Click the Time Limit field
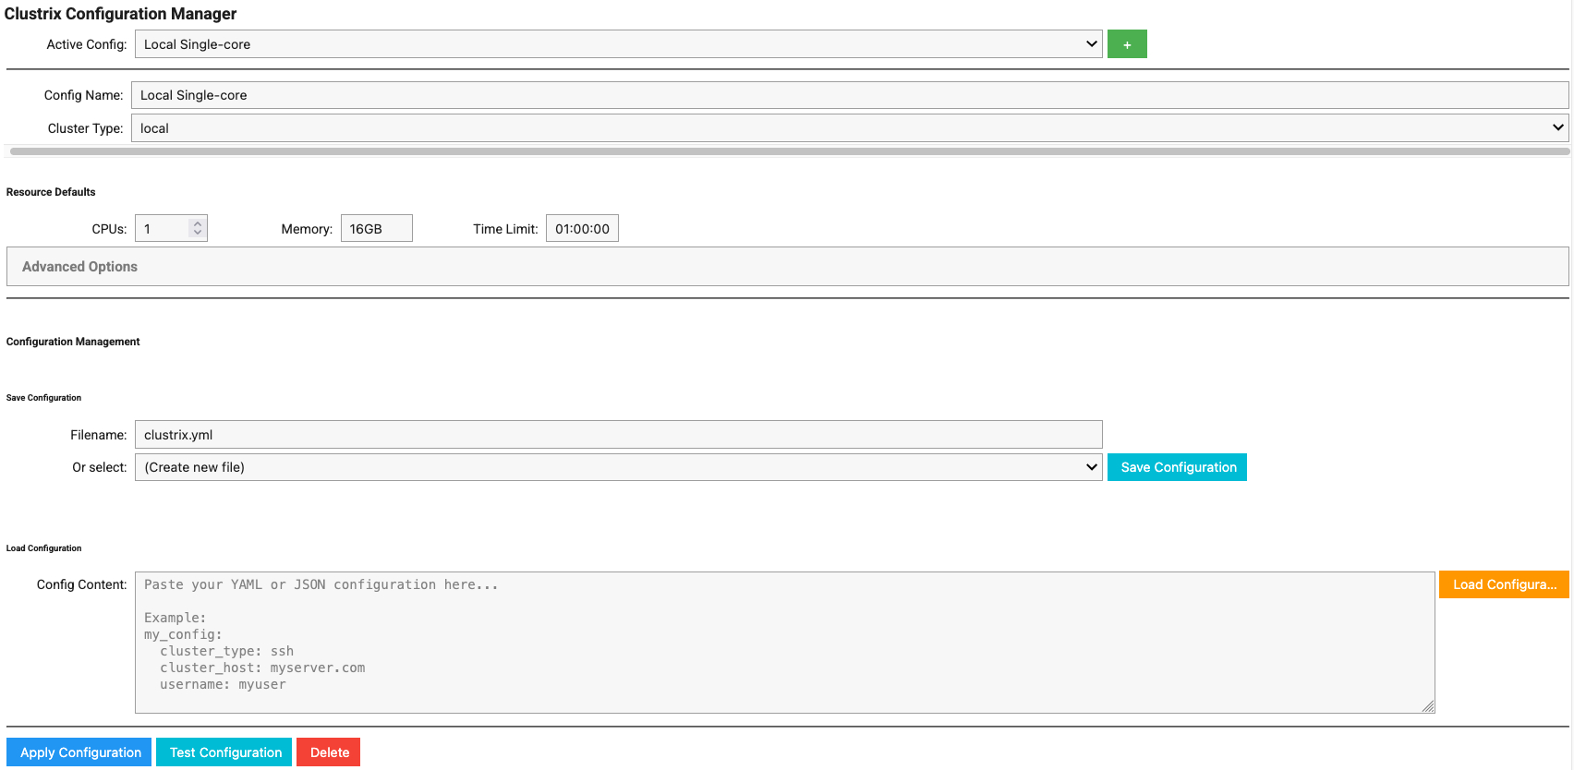This screenshot has width=1574, height=770. pyautogui.click(x=581, y=229)
